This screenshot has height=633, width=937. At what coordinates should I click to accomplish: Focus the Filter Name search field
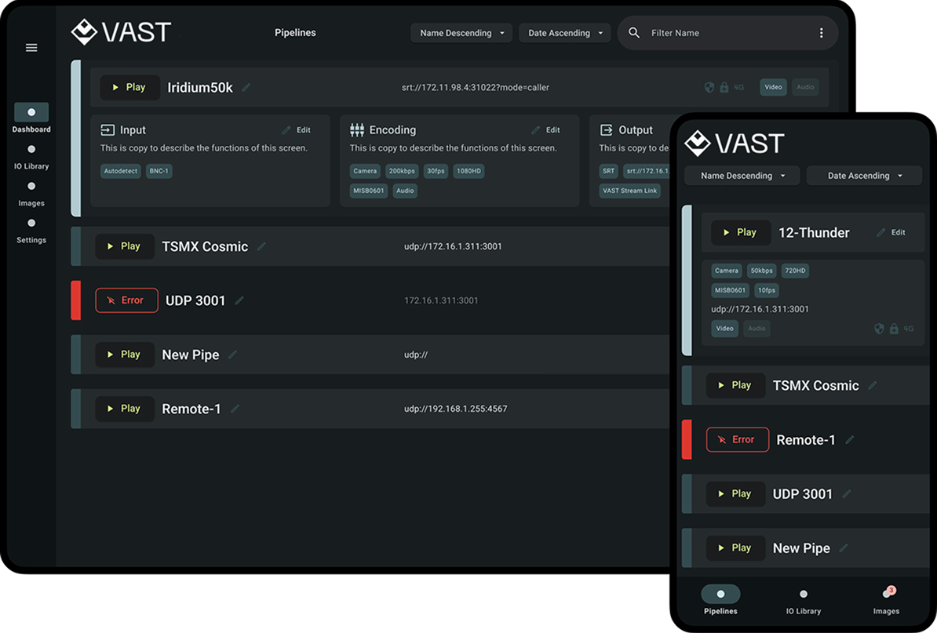tap(727, 33)
